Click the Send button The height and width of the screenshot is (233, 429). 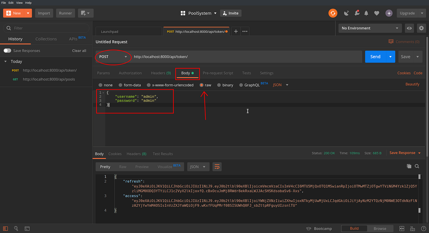[x=375, y=57]
